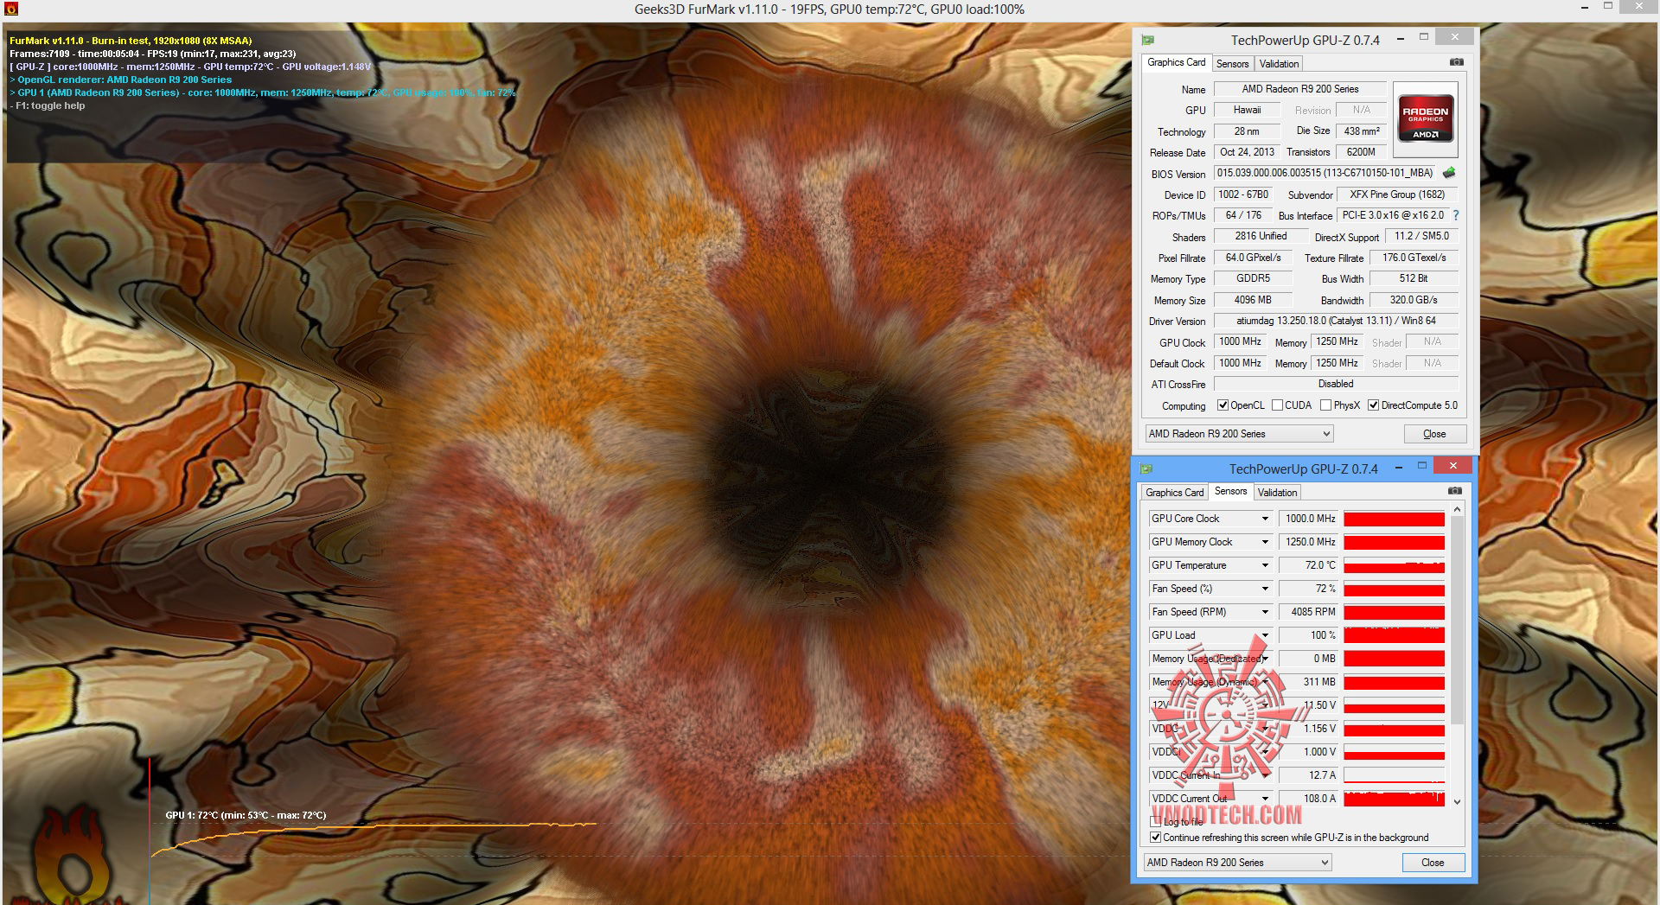1660x905 pixels.
Task: Open the GPU selector dropdown in the sensor readings window
Action: pyautogui.click(x=1237, y=863)
